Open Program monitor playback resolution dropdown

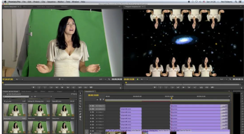tap(224, 79)
